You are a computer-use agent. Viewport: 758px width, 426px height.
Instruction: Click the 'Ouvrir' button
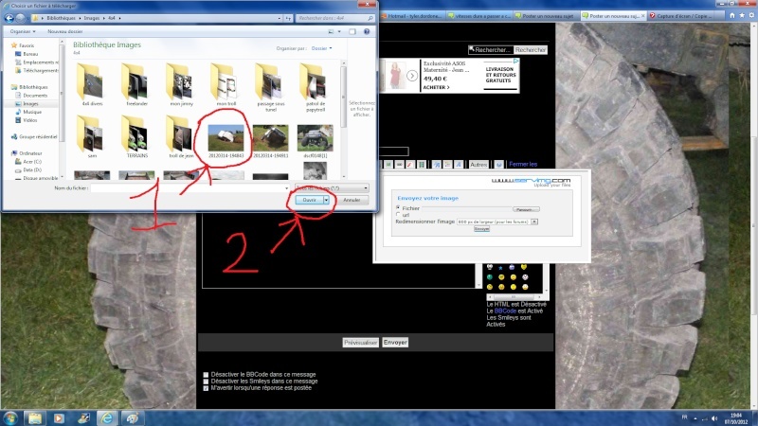coord(310,200)
